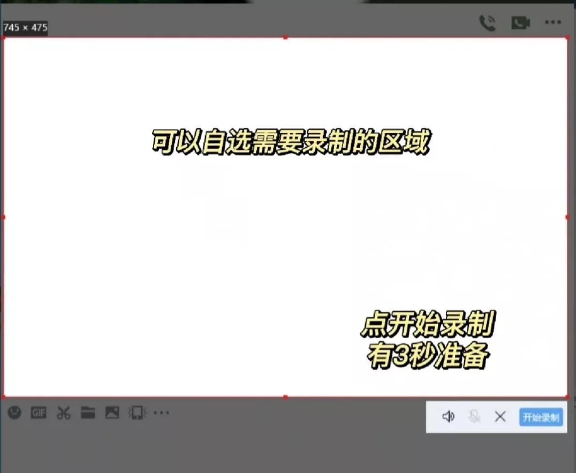Open the GIF sticker panel
This screenshot has width=576, height=473.
pos(38,413)
